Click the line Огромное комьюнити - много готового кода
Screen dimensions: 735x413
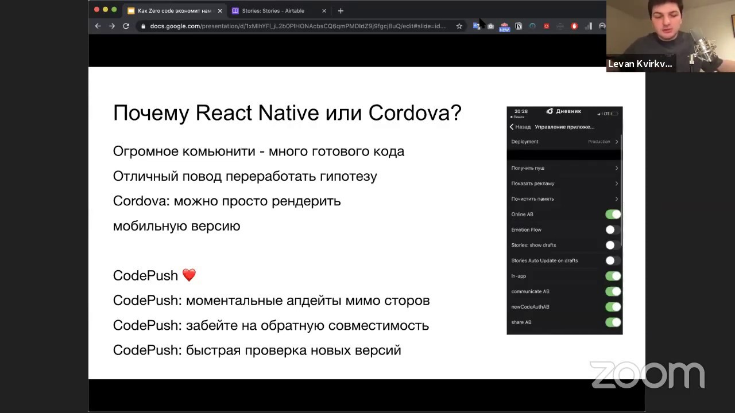258,151
